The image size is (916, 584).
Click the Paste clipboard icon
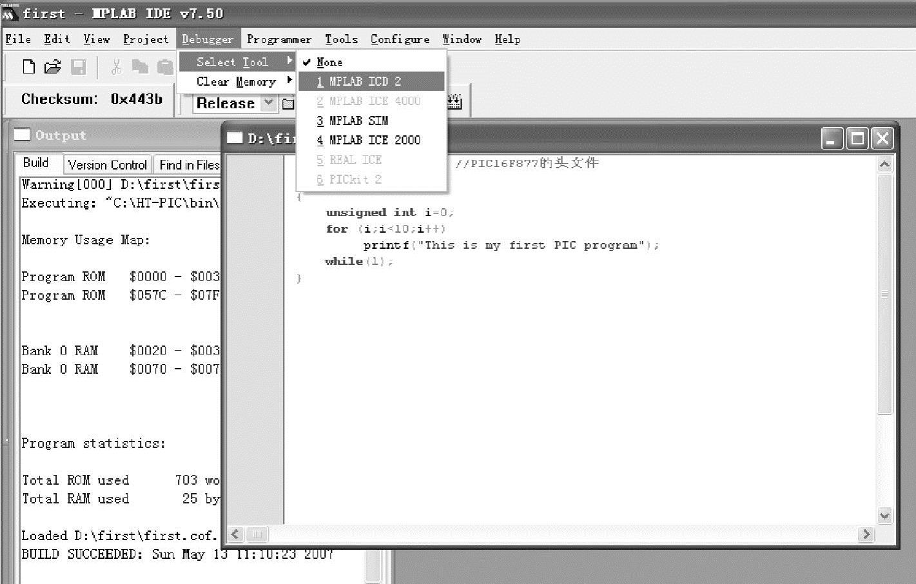point(166,66)
